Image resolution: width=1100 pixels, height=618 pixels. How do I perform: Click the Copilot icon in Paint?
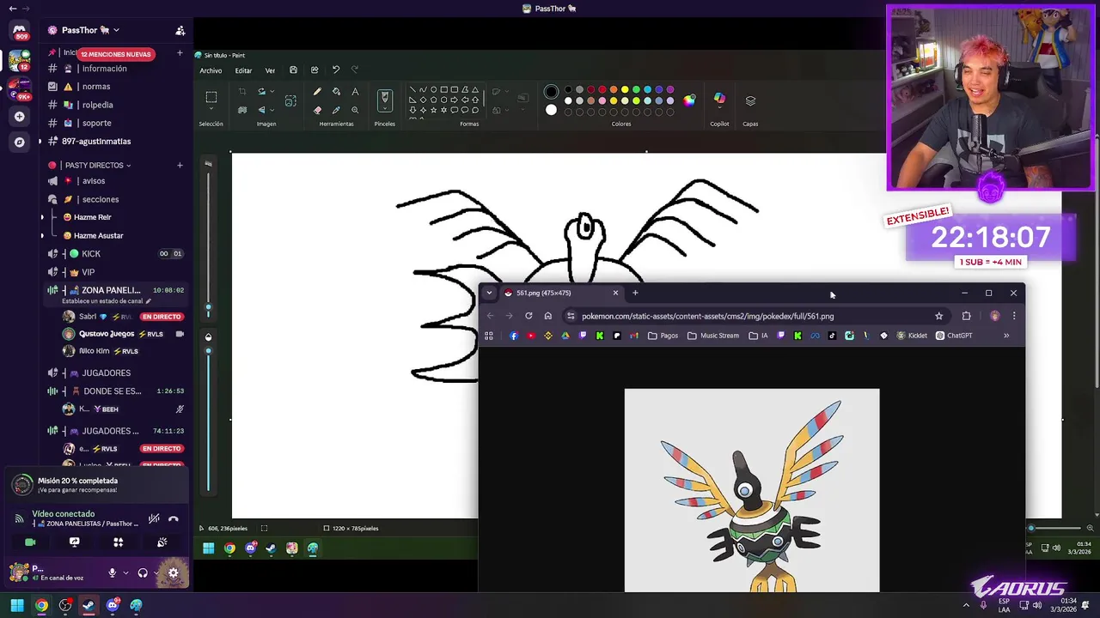pos(719,99)
